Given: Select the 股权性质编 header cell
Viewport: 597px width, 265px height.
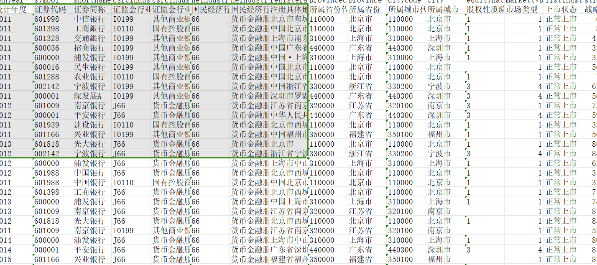Looking at the screenshot, I should pyautogui.click(x=485, y=9).
